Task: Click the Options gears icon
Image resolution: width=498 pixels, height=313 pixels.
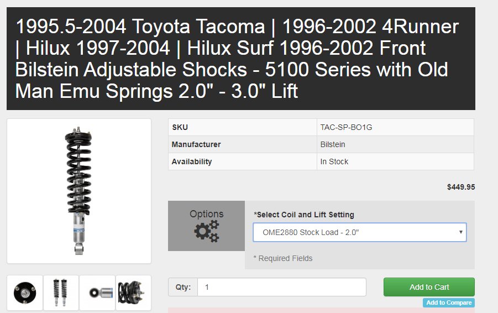Action: 207,231
